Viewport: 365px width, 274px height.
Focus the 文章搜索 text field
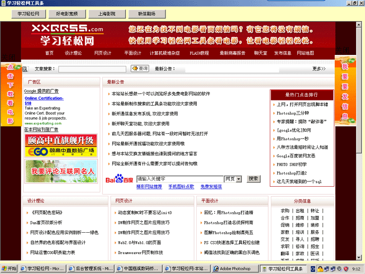92,69
